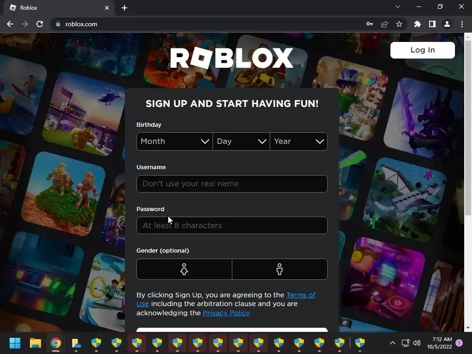
Task: Restore down the Chrome window
Action: tap(440, 6)
